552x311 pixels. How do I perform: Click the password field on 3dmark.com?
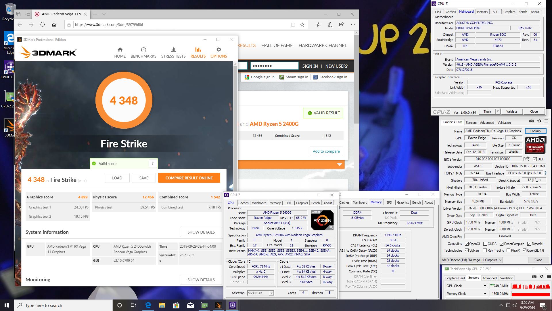click(274, 66)
